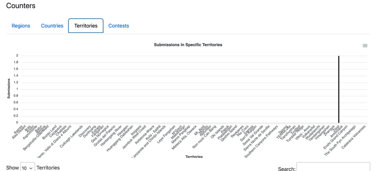Screen dimensions: 376x171
Task: Switch to the Regions tab
Action: 21,26
